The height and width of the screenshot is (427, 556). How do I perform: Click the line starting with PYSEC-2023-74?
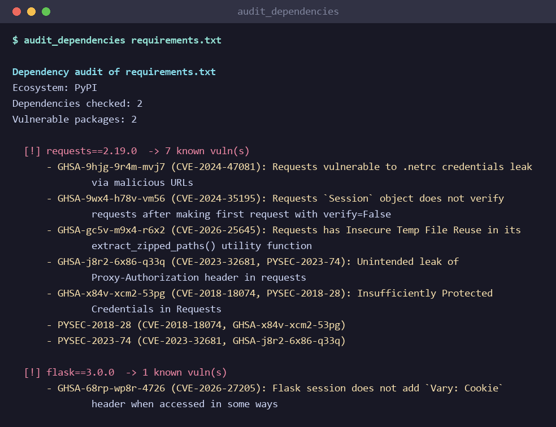196,341
